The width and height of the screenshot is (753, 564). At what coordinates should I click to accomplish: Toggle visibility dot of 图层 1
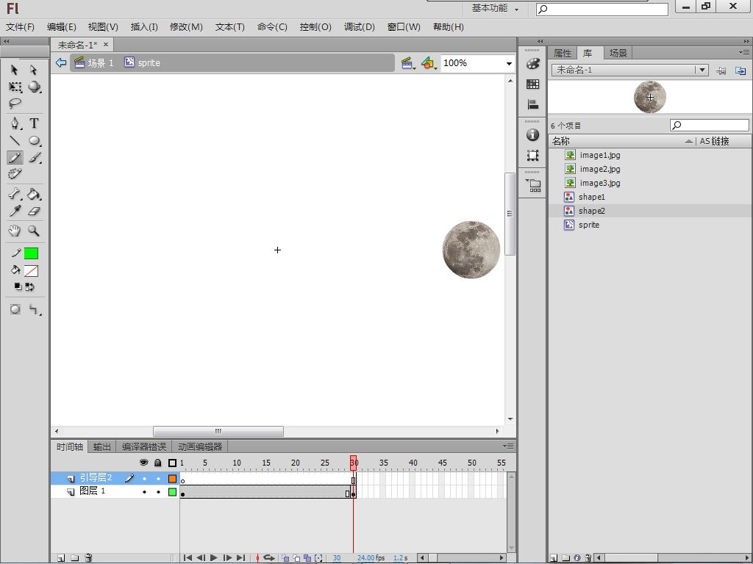point(144,492)
